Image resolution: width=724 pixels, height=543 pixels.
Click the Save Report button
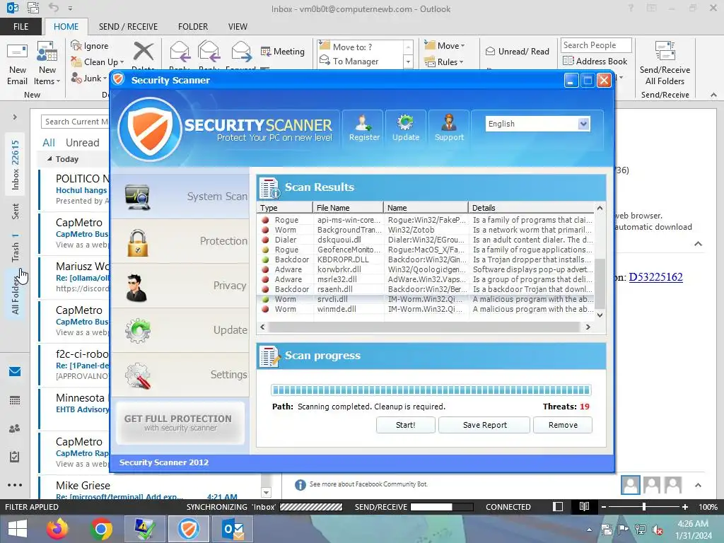pos(484,425)
